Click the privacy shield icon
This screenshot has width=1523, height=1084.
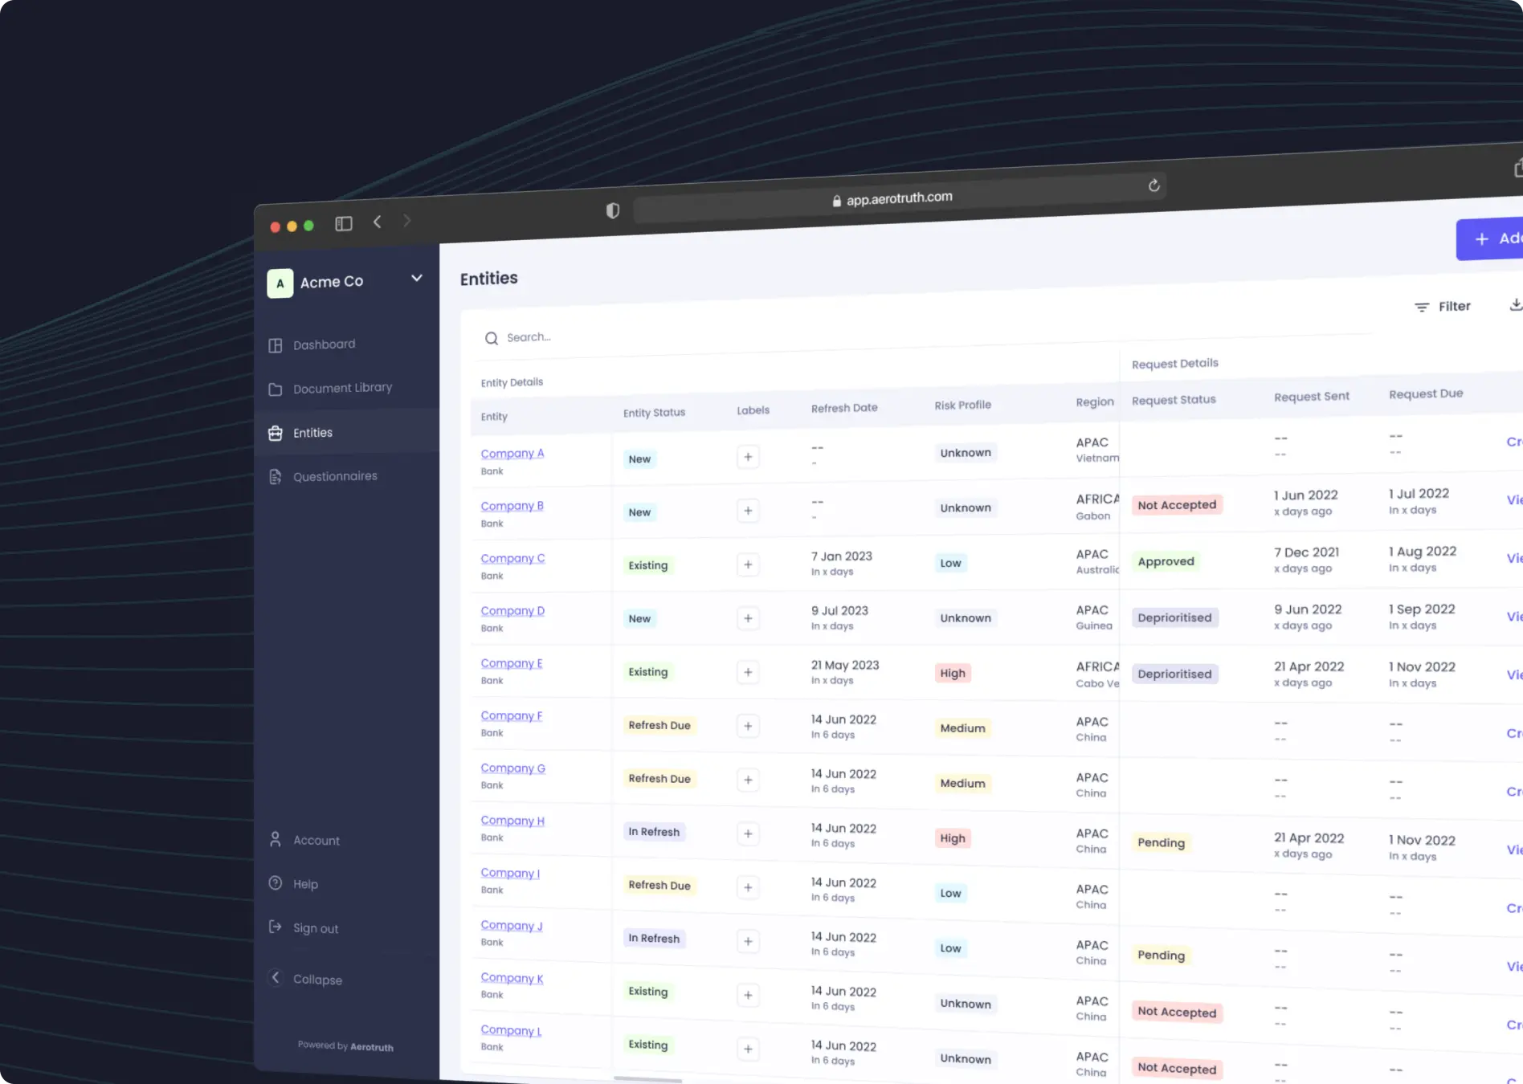pyautogui.click(x=613, y=210)
